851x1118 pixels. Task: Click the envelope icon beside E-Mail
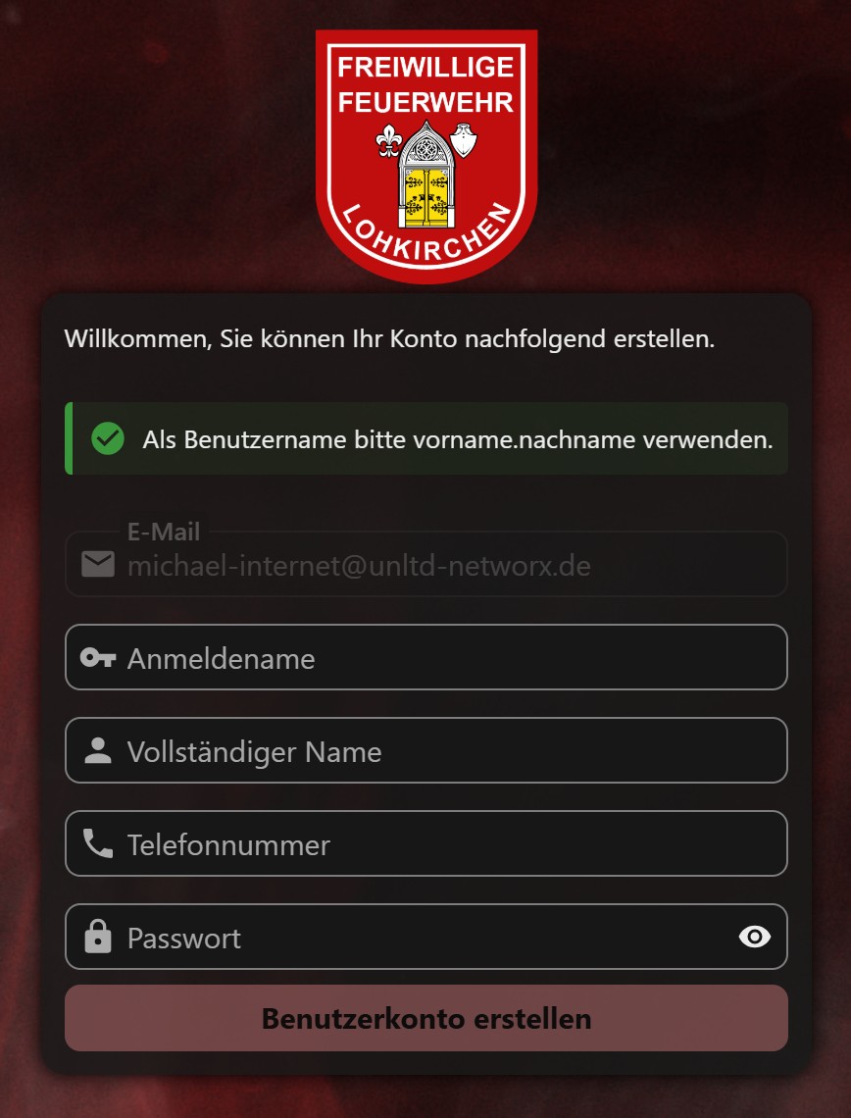[98, 564]
